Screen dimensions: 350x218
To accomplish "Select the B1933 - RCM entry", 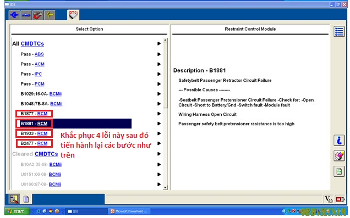I will (34, 133).
